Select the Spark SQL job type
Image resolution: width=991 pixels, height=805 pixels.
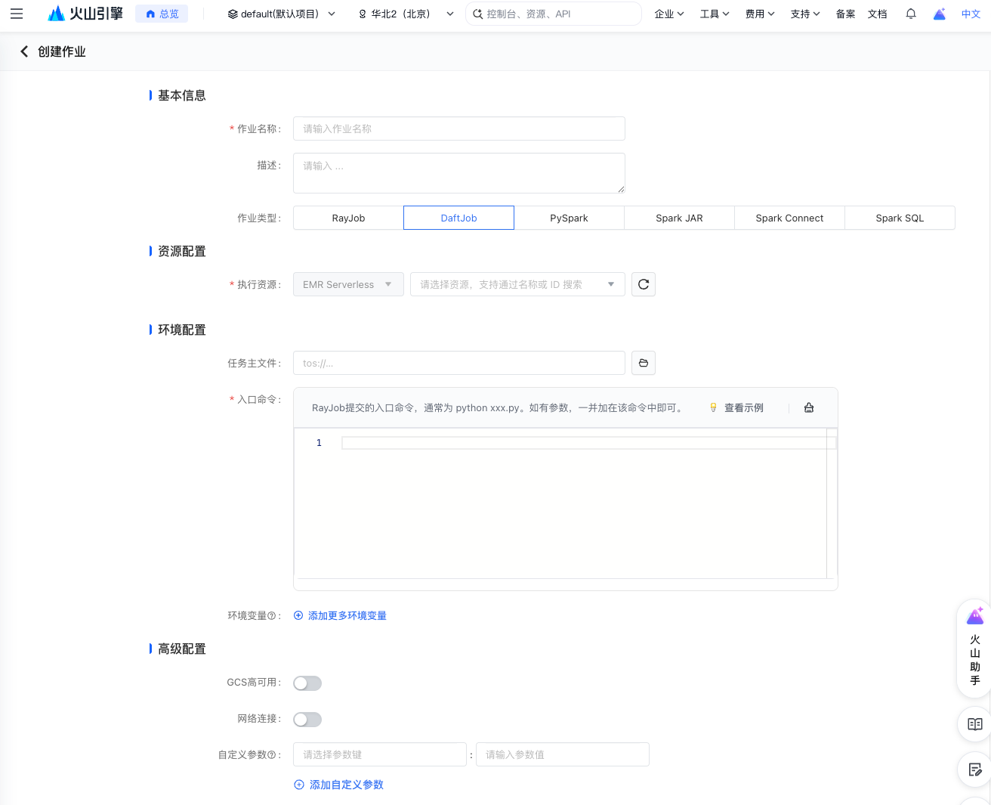coord(900,218)
